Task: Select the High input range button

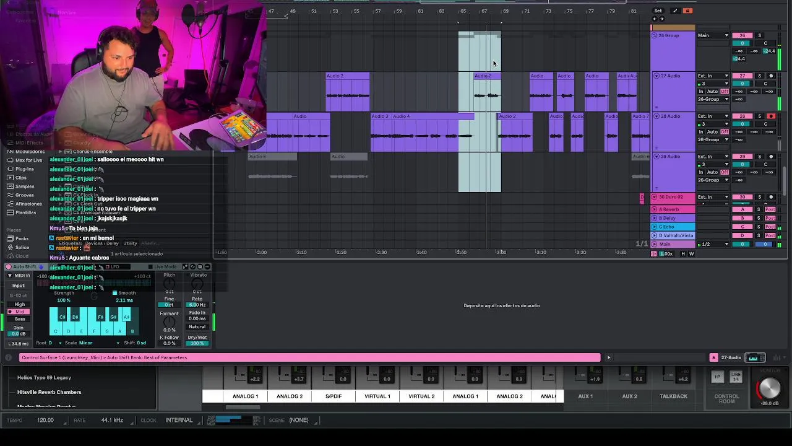Action: (x=20, y=304)
